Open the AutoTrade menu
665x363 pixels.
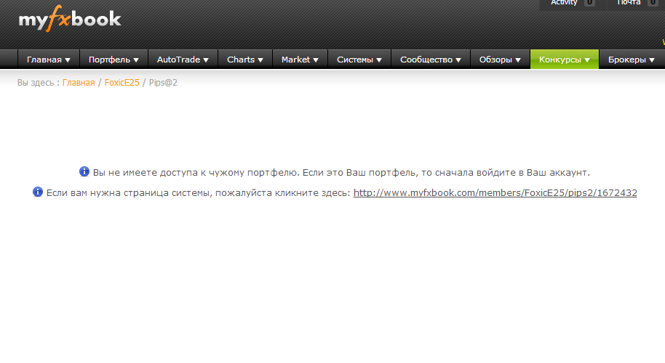(183, 60)
